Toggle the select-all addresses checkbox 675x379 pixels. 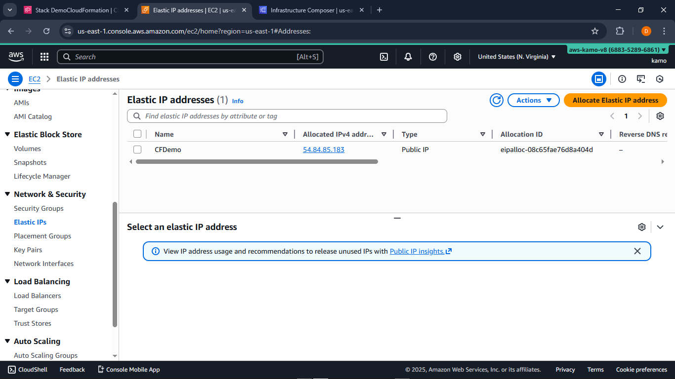pyautogui.click(x=137, y=134)
